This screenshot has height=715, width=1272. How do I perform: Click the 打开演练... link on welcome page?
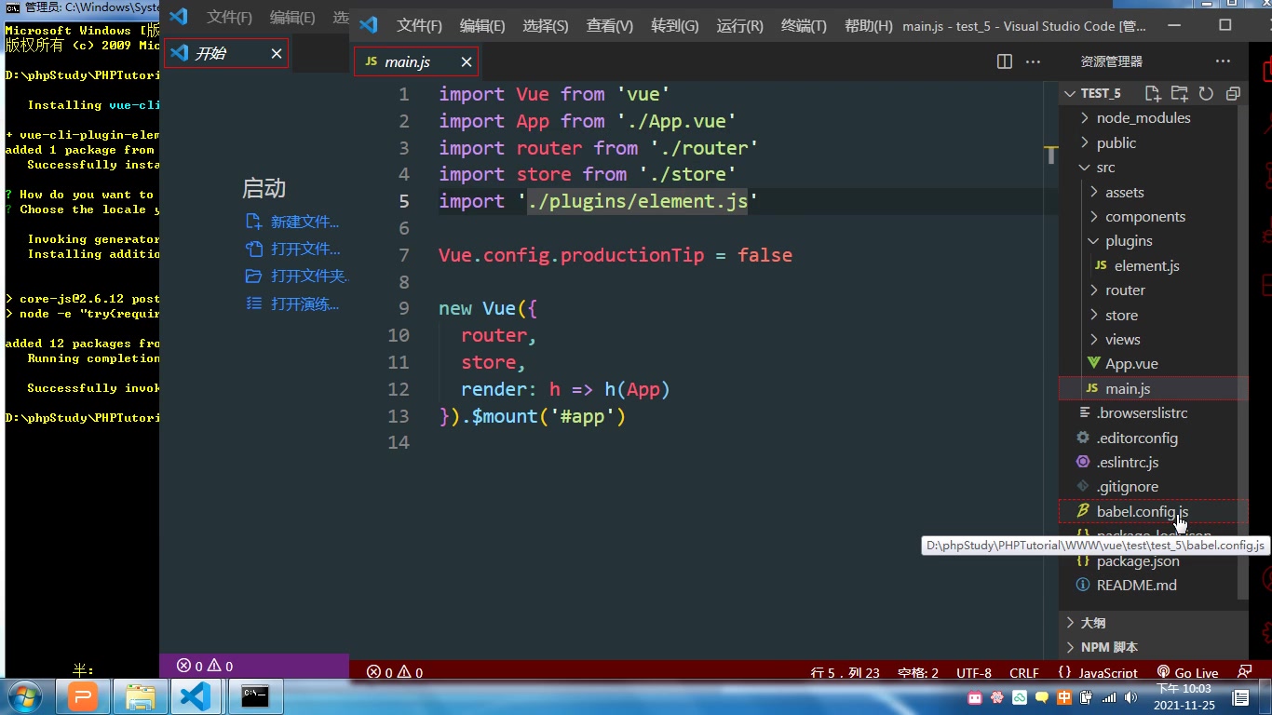tap(304, 304)
